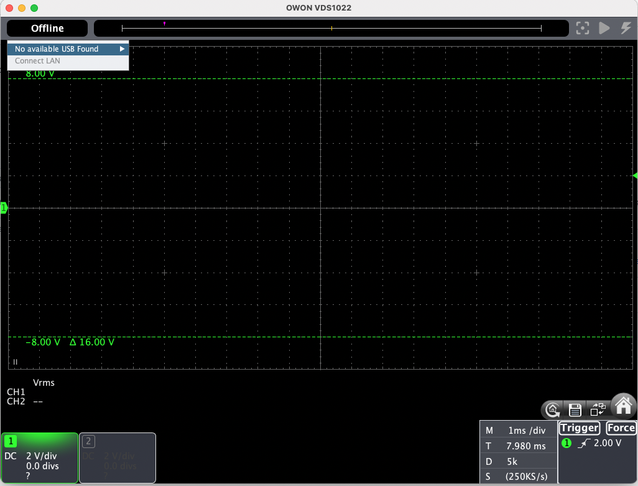Click the Autoset target icon

point(583,28)
